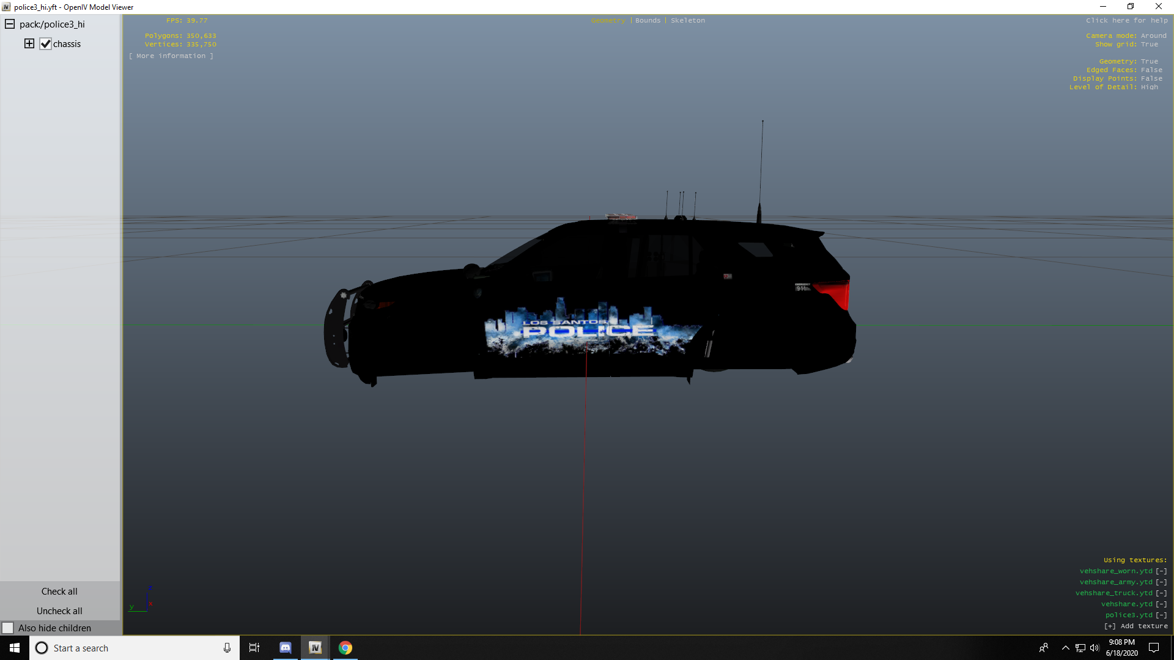Open the notification center icon

pyautogui.click(x=1154, y=648)
